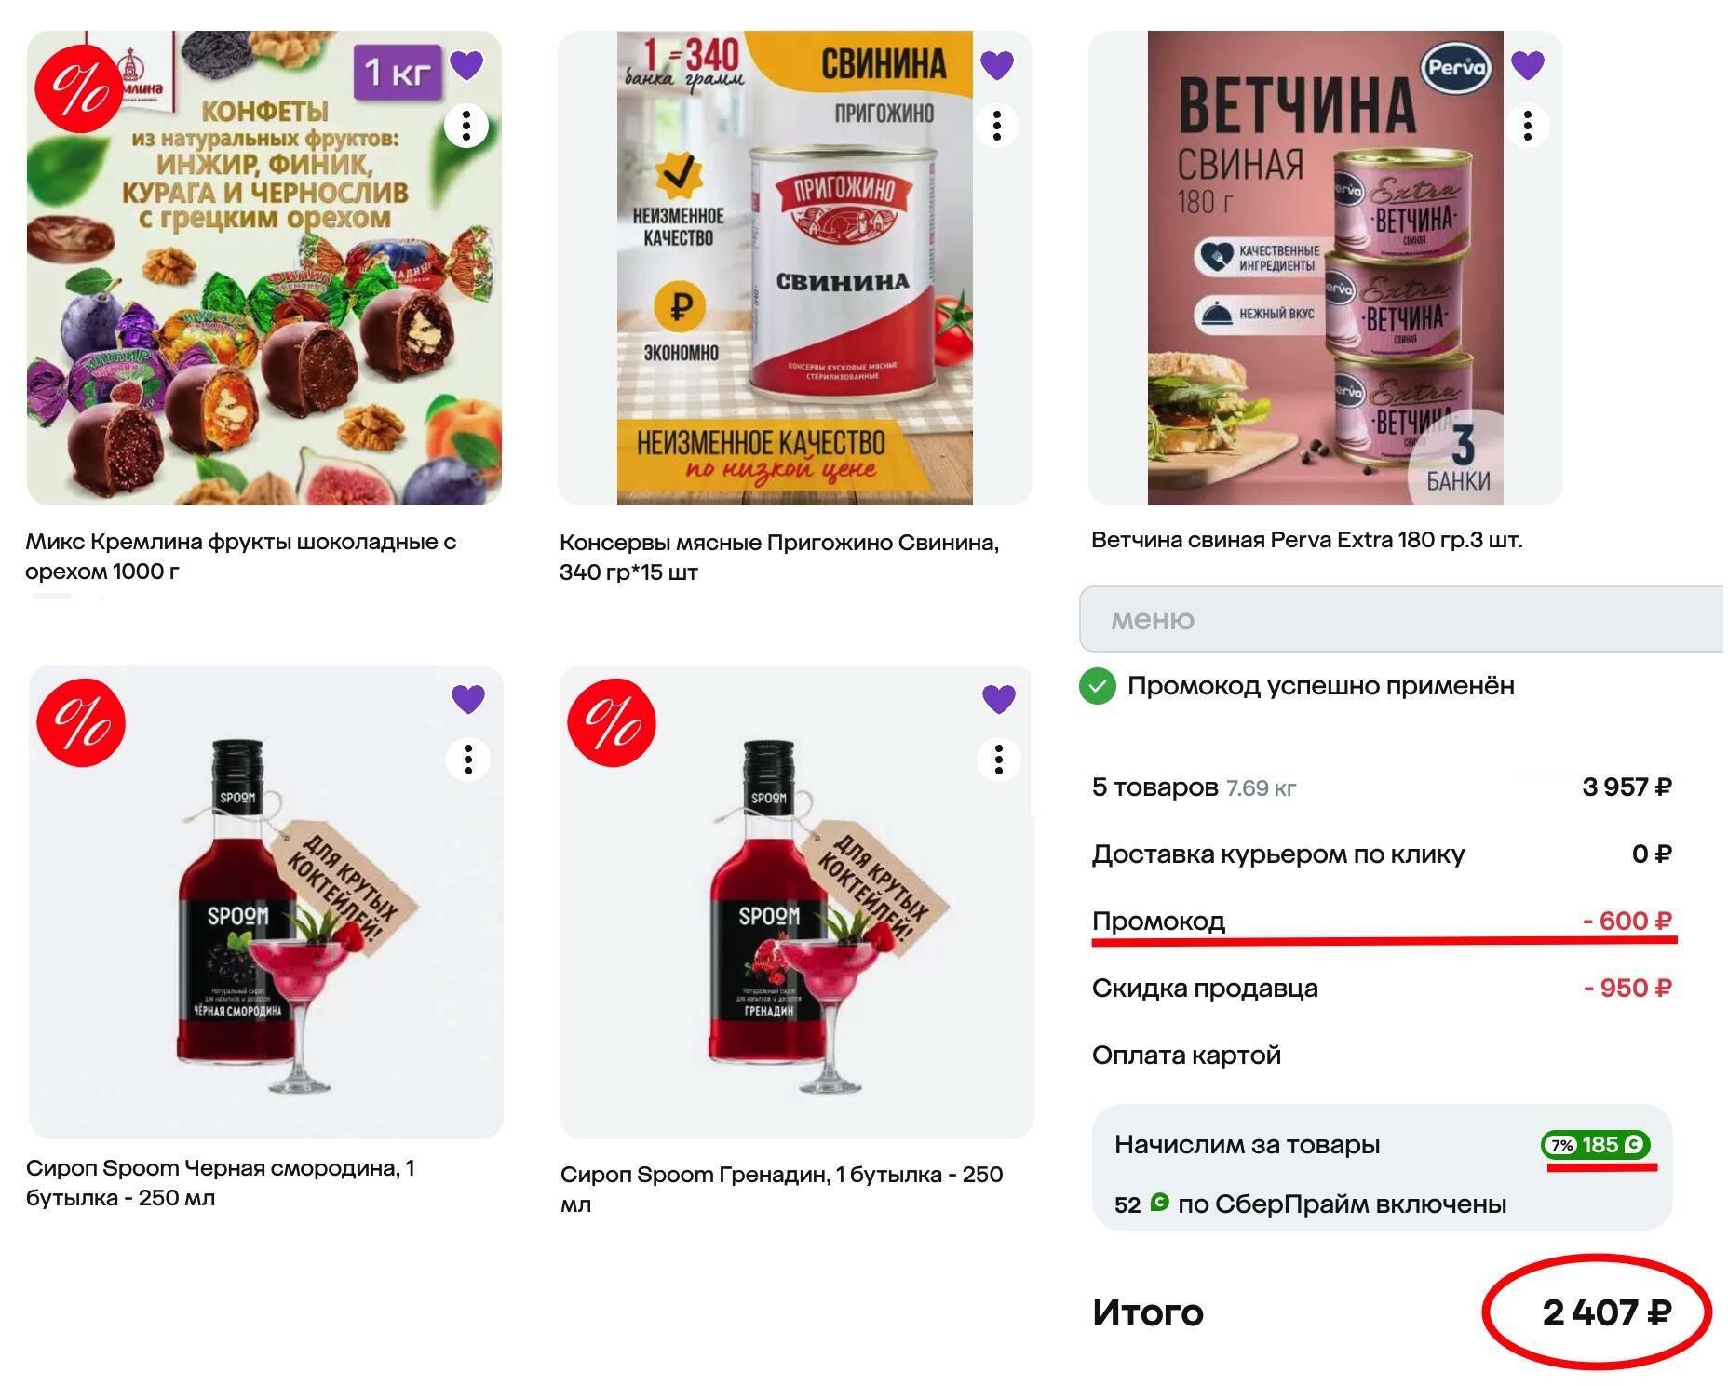The width and height of the screenshot is (1728, 1386).
Task: Click the red discount badge on Кремлина mix
Action: coord(79,89)
